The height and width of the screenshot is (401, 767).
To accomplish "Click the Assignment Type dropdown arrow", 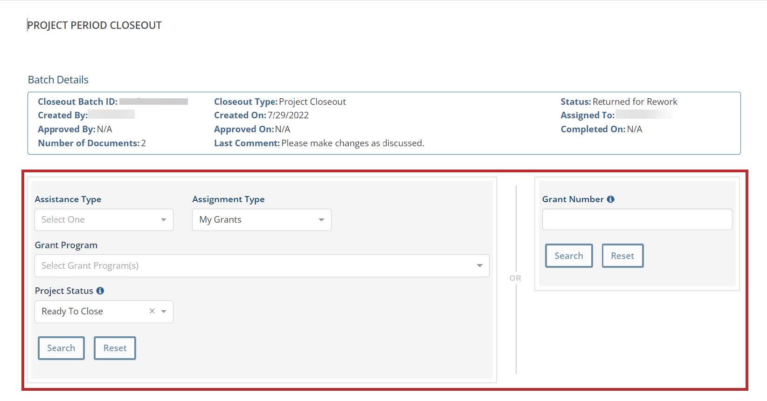I will click(x=321, y=220).
